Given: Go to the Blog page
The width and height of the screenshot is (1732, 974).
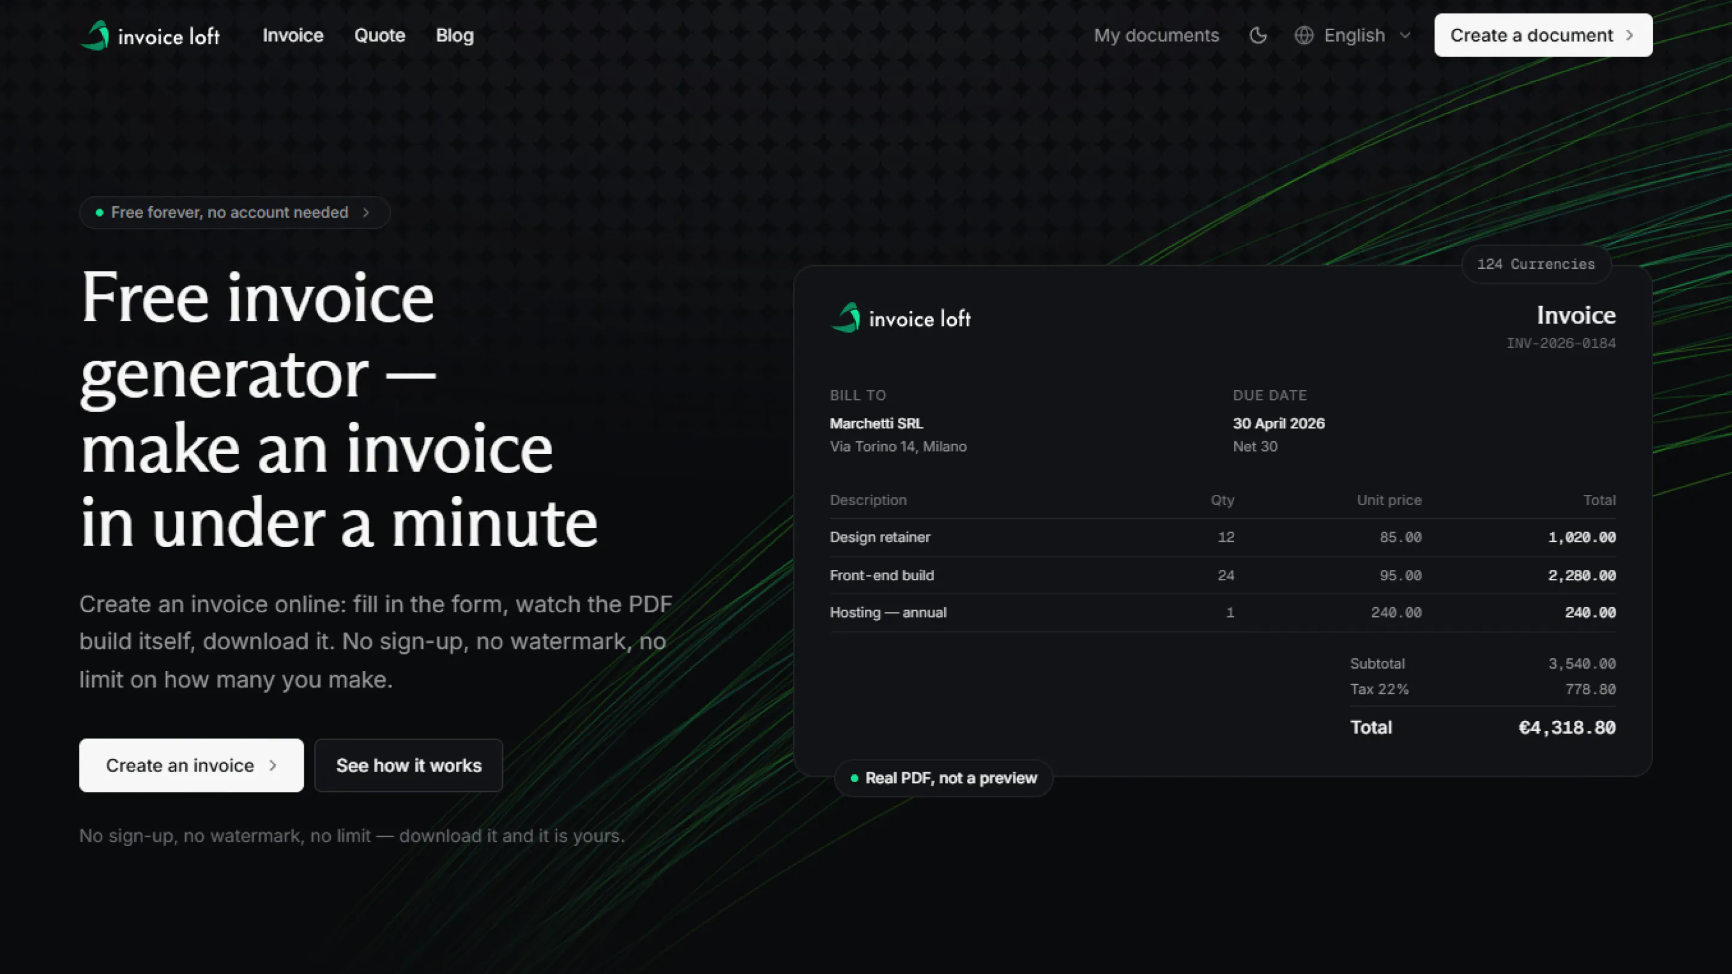Looking at the screenshot, I should pyautogui.click(x=455, y=35).
